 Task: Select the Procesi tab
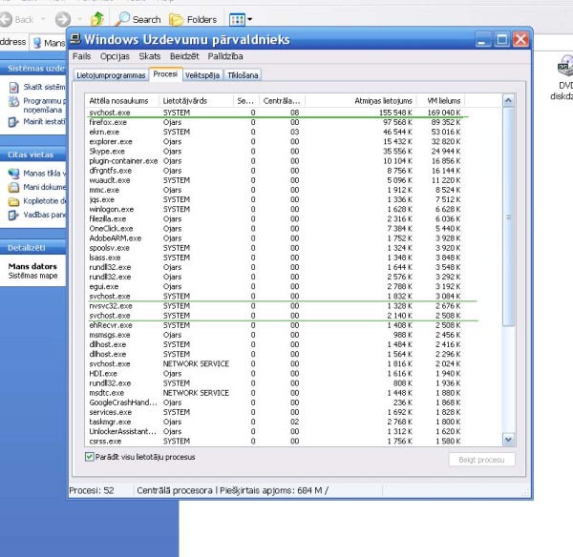[165, 74]
